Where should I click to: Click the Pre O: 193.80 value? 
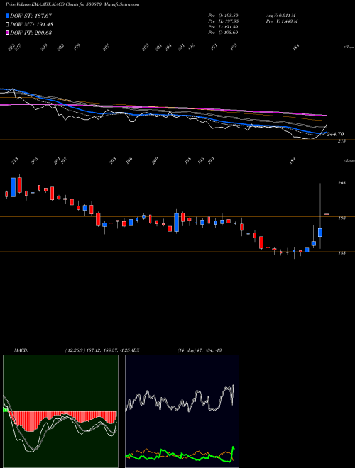(223, 16)
